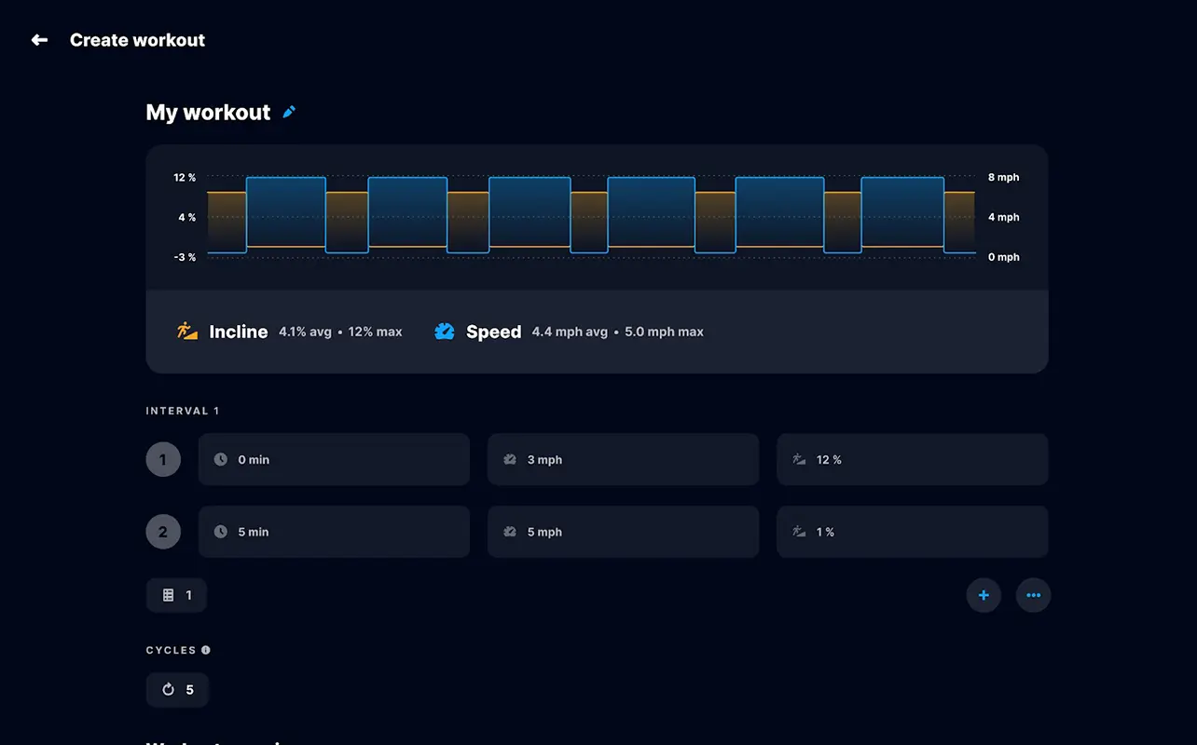This screenshot has width=1197, height=745.
Task: Open the 1 % incline field
Action: click(x=913, y=532)
